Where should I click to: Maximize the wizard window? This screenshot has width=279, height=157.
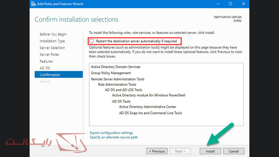tap(230, 4)
